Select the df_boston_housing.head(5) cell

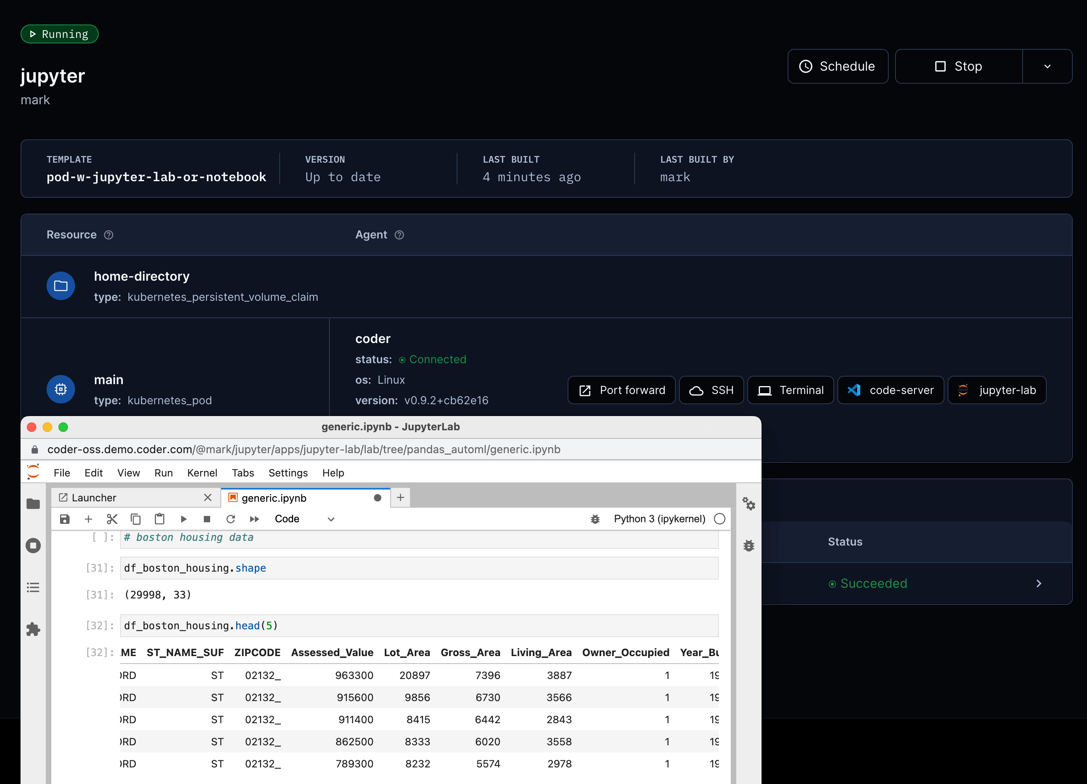(x=419, y=626)
